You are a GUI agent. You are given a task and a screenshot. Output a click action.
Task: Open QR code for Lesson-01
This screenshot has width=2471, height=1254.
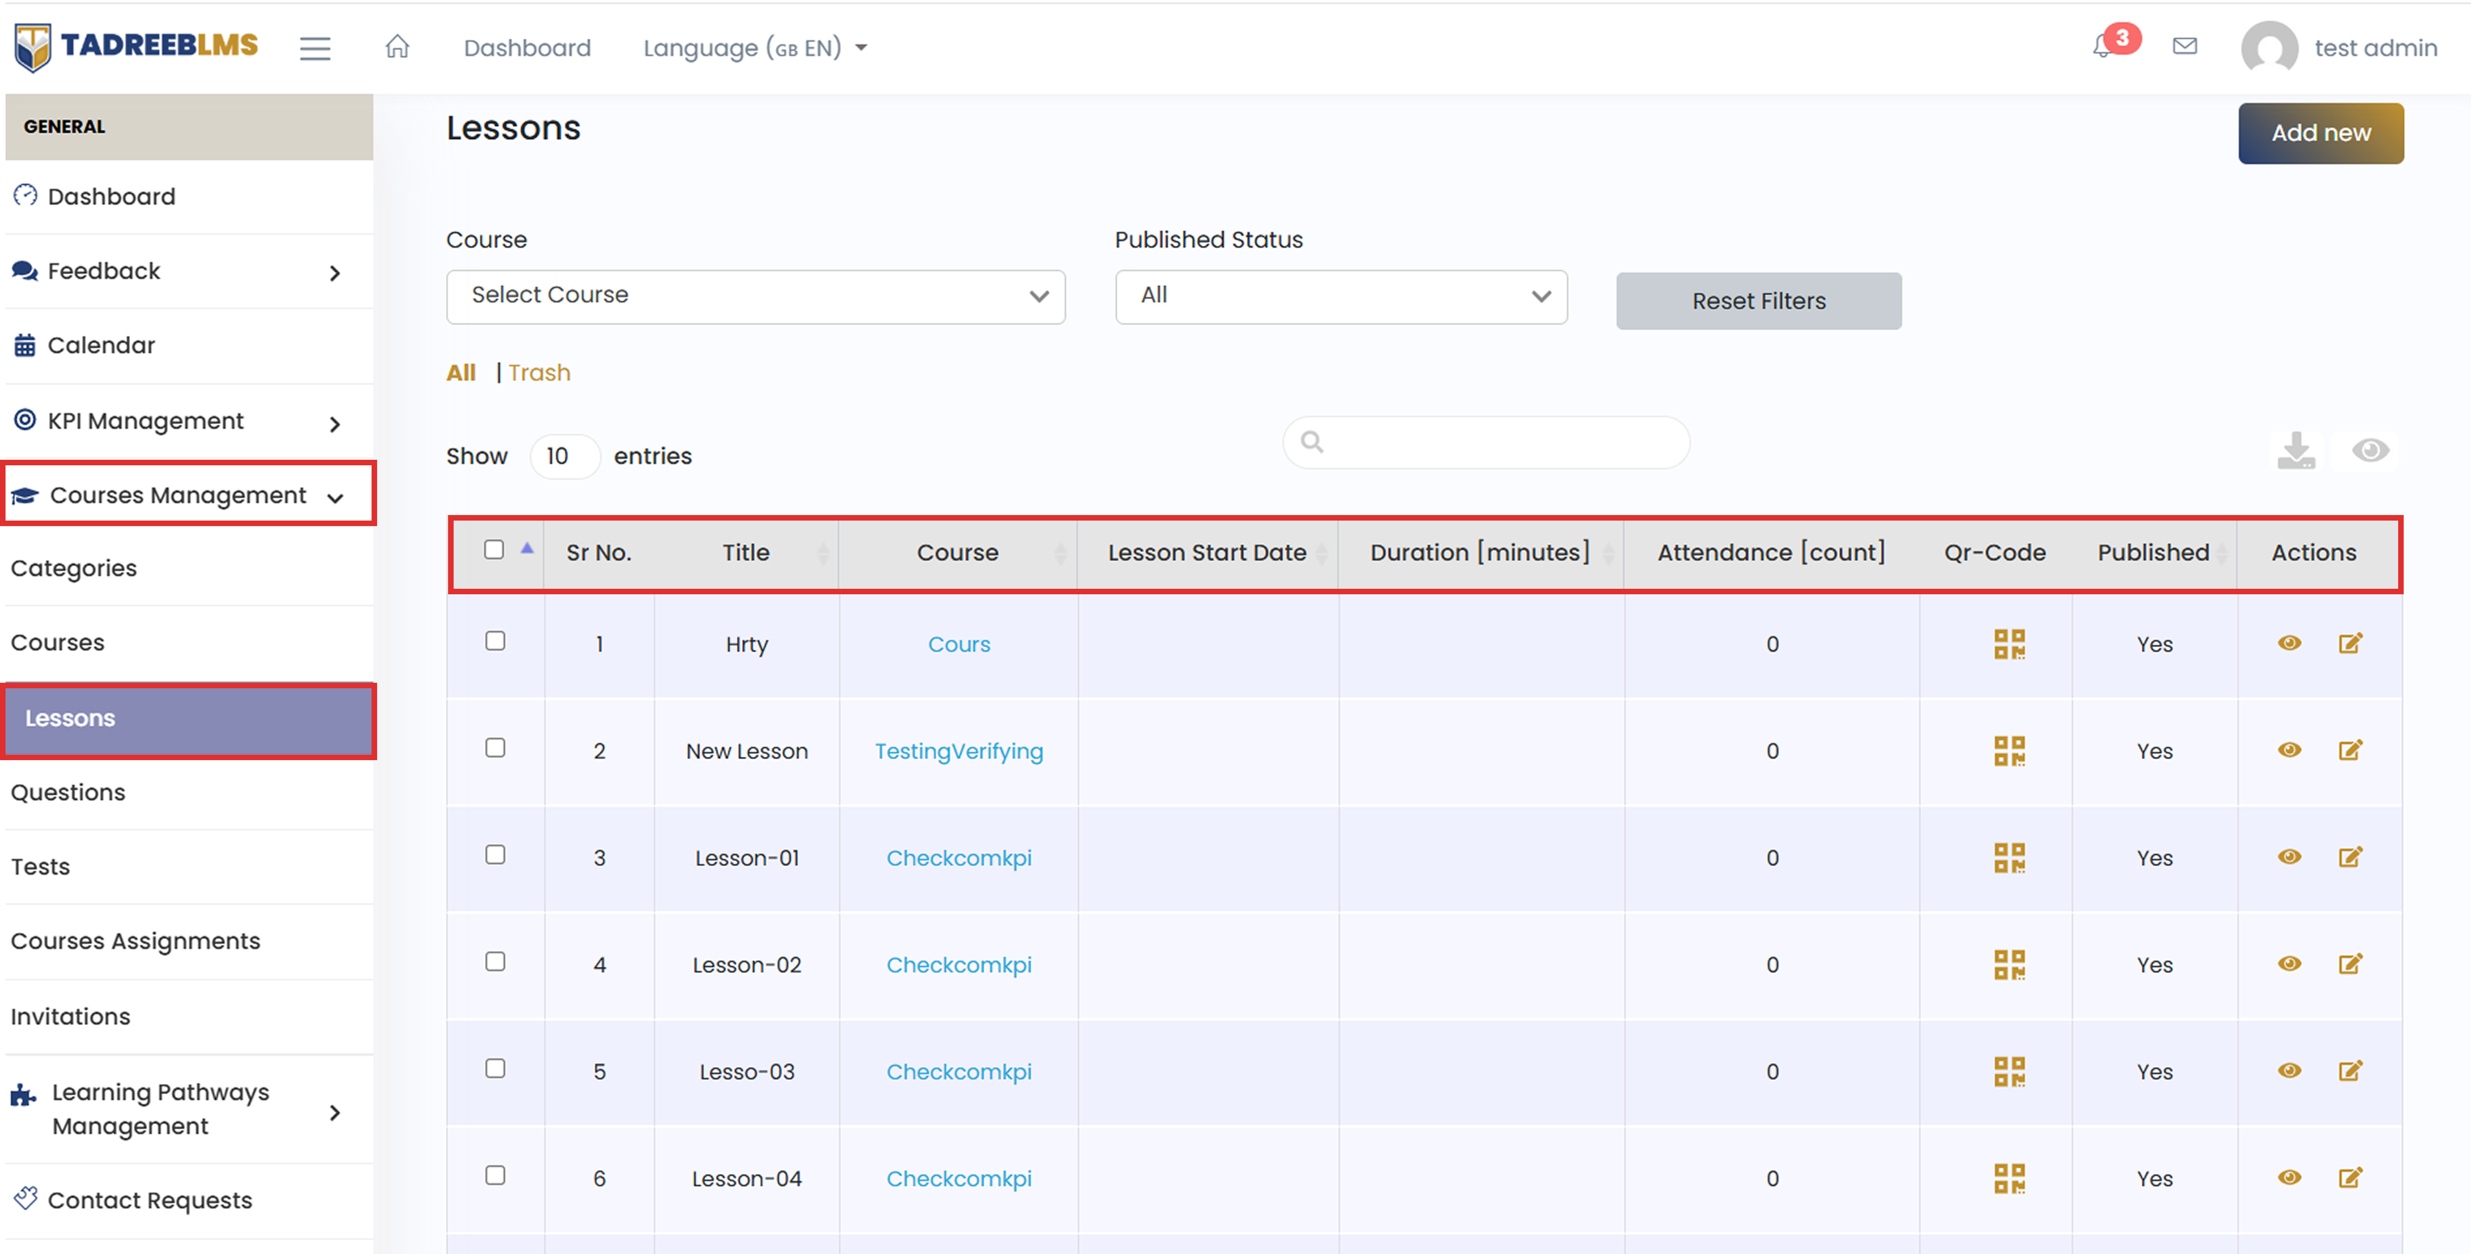coord(2009,858)
